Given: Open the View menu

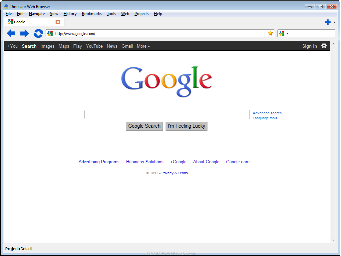Looking at the screenshot, I should (54, 14).
